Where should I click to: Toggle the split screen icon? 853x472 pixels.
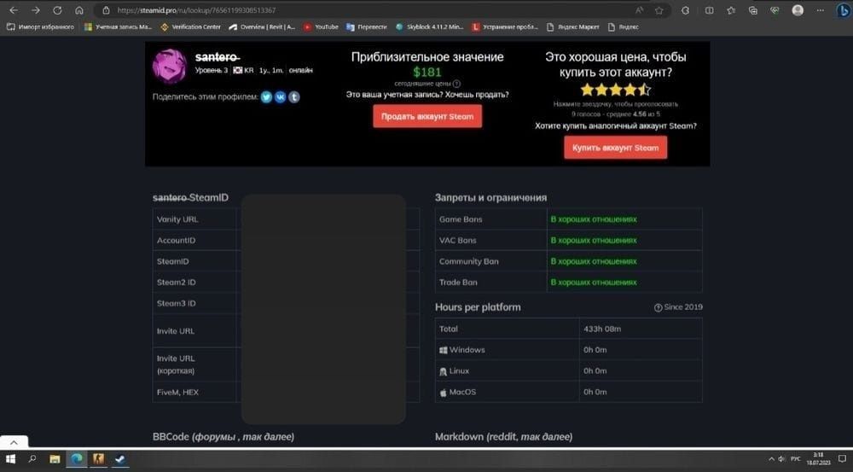(x=710, y=10)
